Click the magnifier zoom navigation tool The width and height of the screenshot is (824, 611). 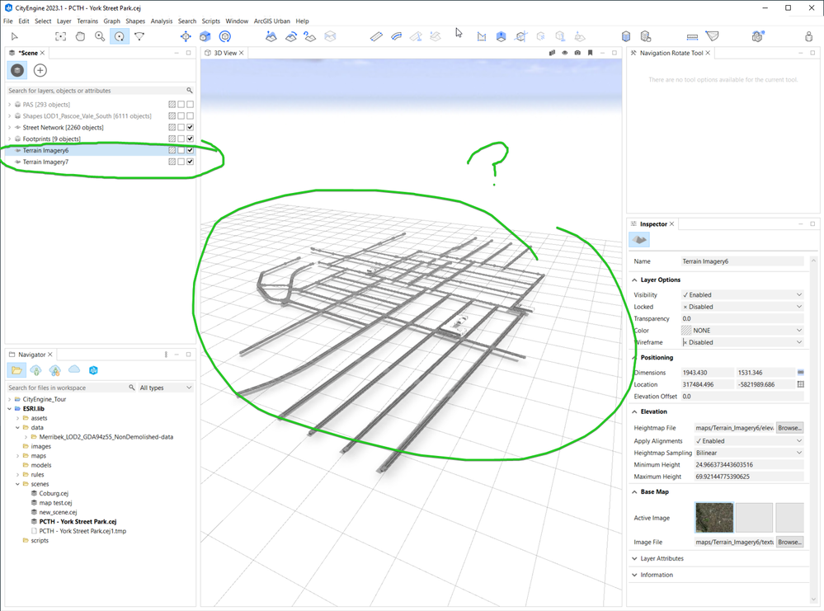(100, 36)
